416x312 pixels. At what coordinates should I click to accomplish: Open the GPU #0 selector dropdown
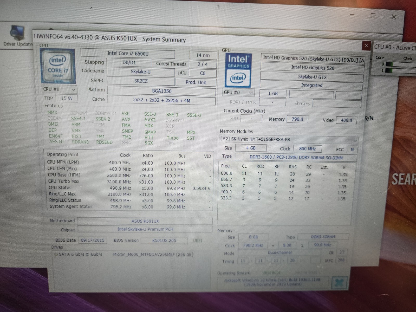[238, 92]
